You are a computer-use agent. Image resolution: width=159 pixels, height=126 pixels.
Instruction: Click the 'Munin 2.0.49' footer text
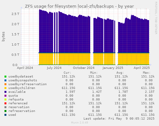tap(79, 122)
